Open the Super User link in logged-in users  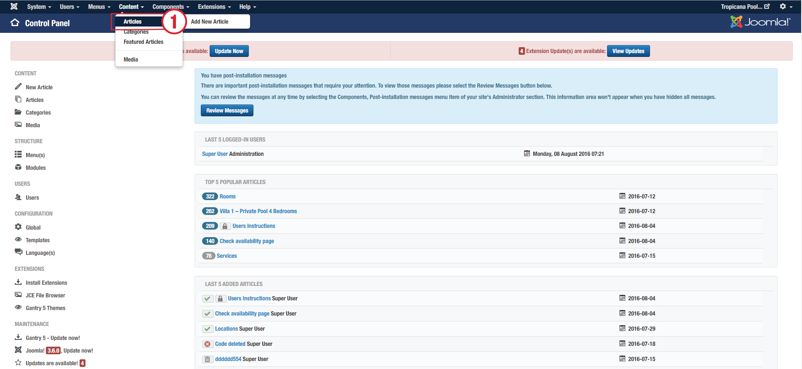point(215,154)
